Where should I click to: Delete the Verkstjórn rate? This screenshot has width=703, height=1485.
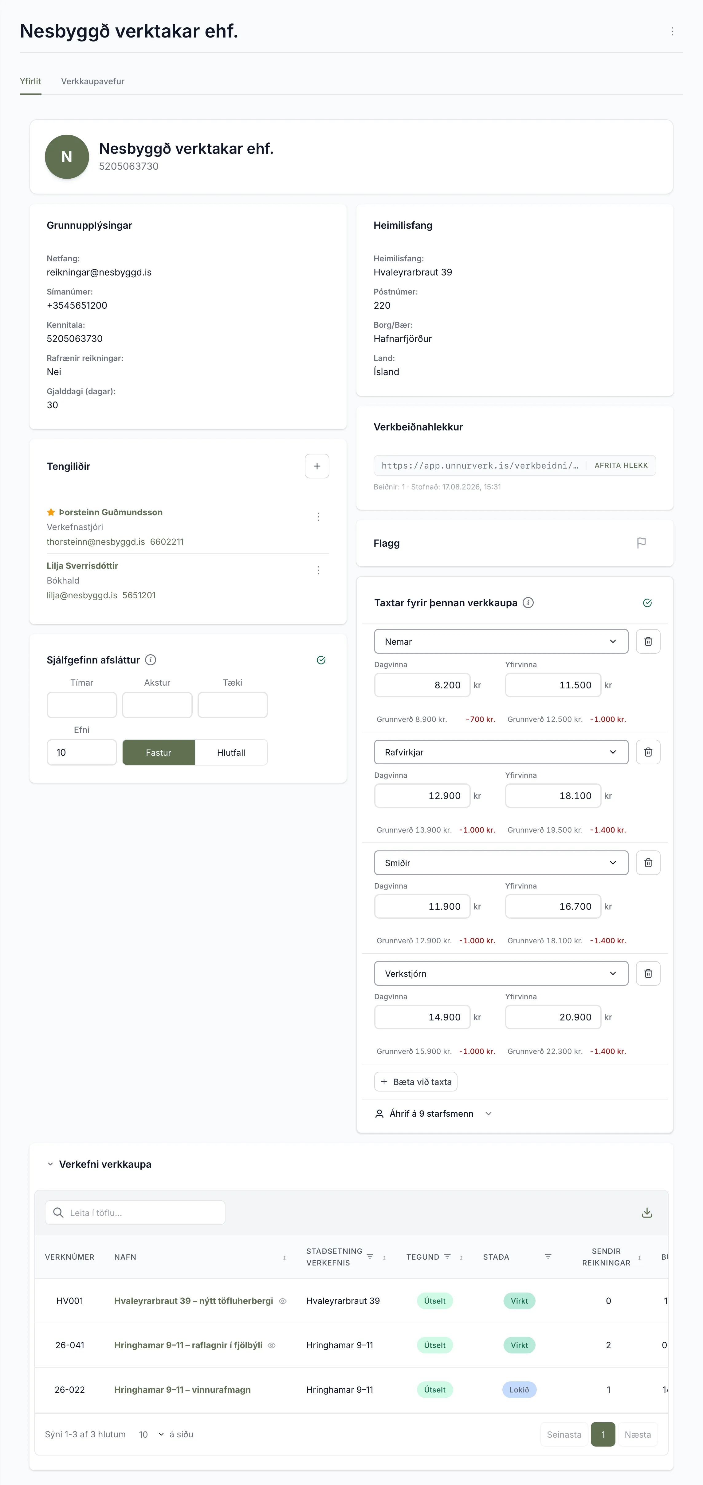(x=648, y=973)
